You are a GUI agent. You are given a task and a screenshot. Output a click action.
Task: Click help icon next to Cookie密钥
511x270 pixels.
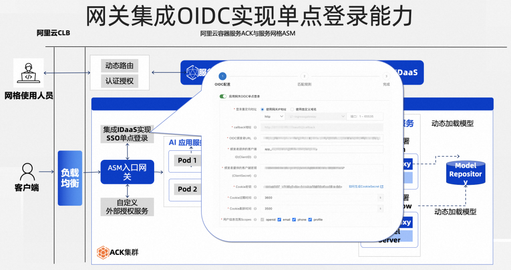[x=255, y=187]
